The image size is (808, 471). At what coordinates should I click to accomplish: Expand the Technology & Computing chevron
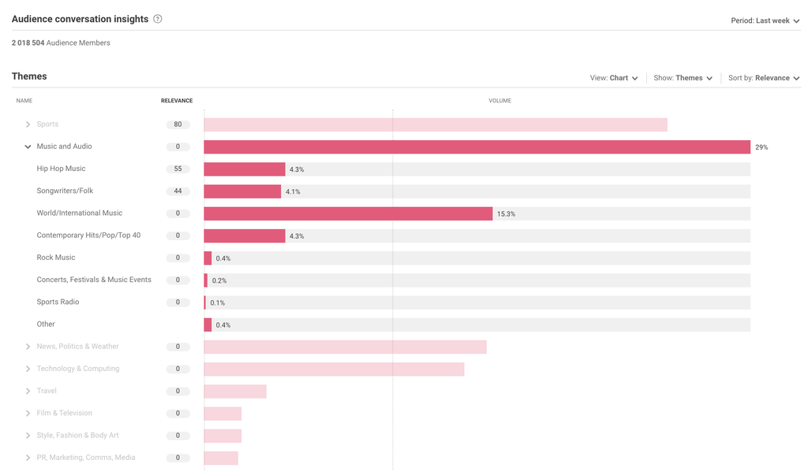click(x=28, y=369)
